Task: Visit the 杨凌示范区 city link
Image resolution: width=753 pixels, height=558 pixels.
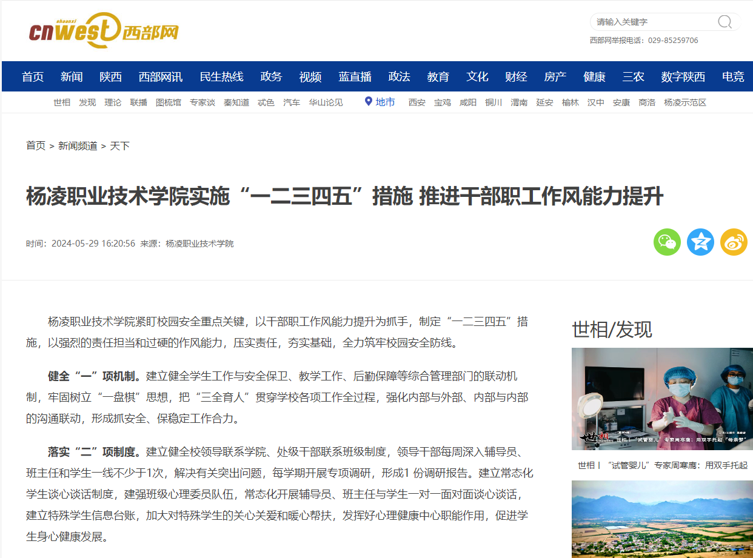Action: point(685,102)
